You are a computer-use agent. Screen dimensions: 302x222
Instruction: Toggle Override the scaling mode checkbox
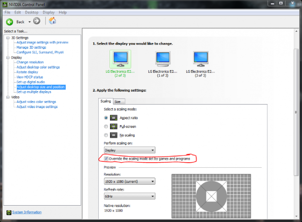(106, 158)
